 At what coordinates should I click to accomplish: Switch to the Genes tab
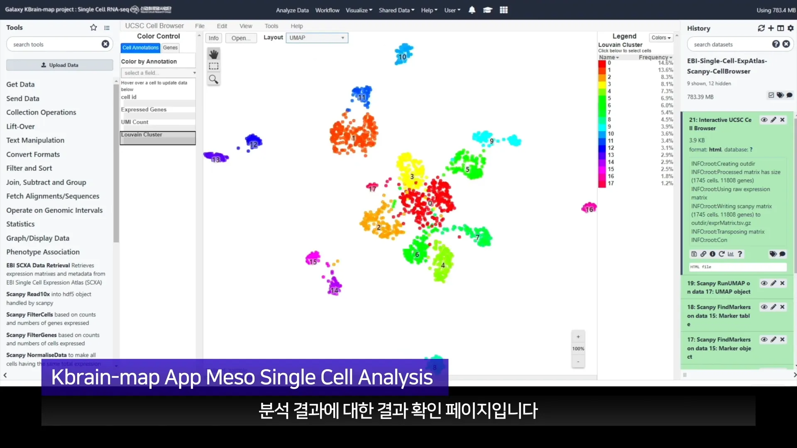pyautogui.click(x=170, y=48)
